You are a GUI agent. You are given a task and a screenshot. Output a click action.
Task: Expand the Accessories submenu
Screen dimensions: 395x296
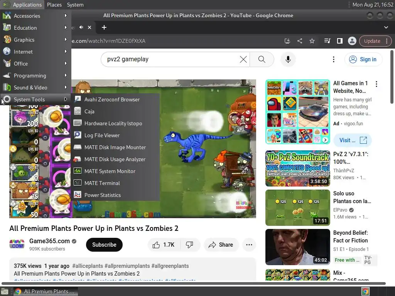(x=35, y=15)
